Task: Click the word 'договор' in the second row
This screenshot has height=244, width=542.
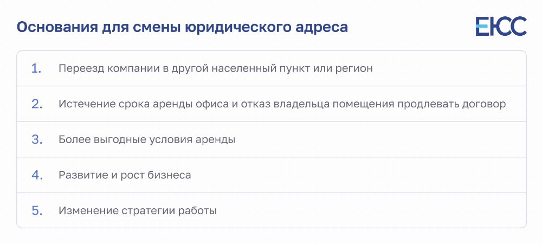Action: 484,104
